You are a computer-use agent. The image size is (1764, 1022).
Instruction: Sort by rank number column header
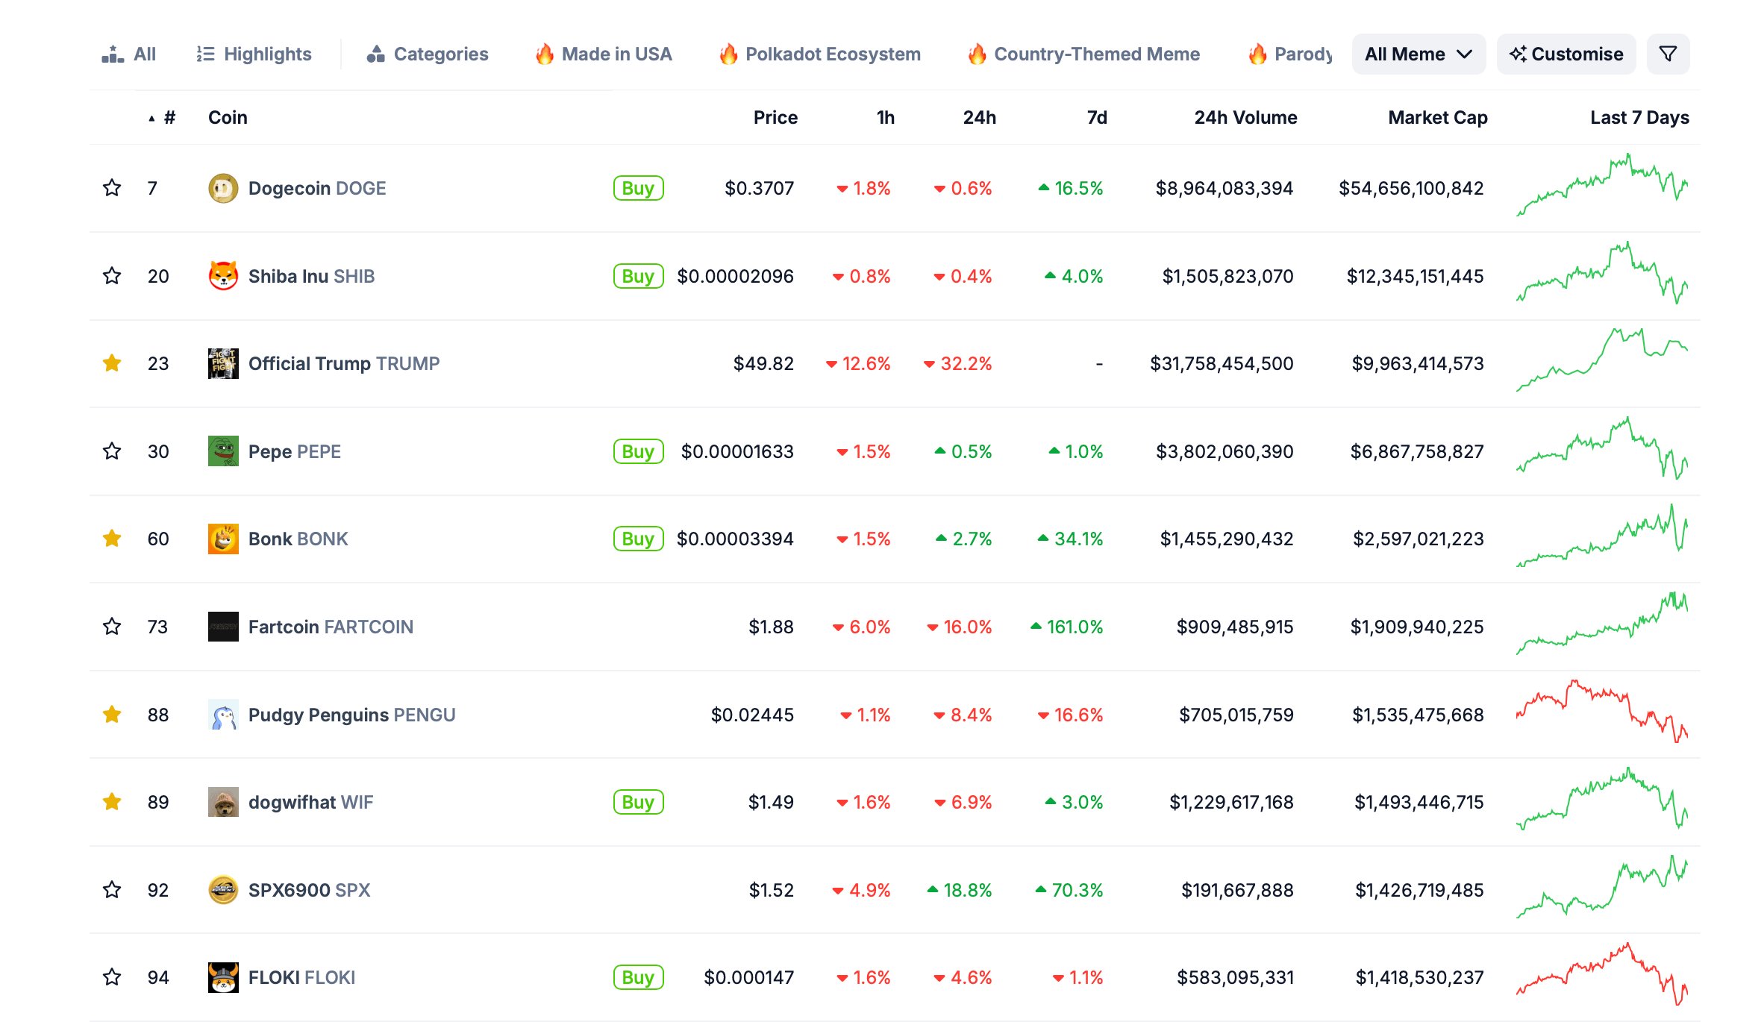[x=169, y=118]
